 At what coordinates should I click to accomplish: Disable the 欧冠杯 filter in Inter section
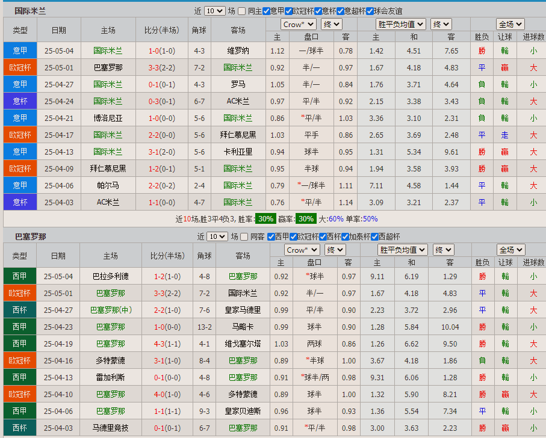[x=288, y=10]
